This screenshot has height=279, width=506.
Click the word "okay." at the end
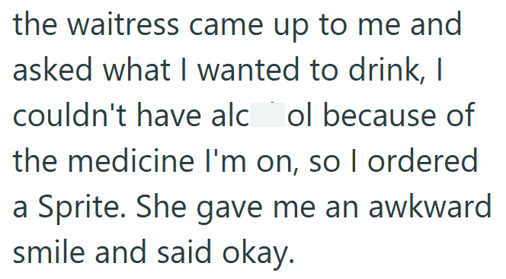tap(258, 252)
